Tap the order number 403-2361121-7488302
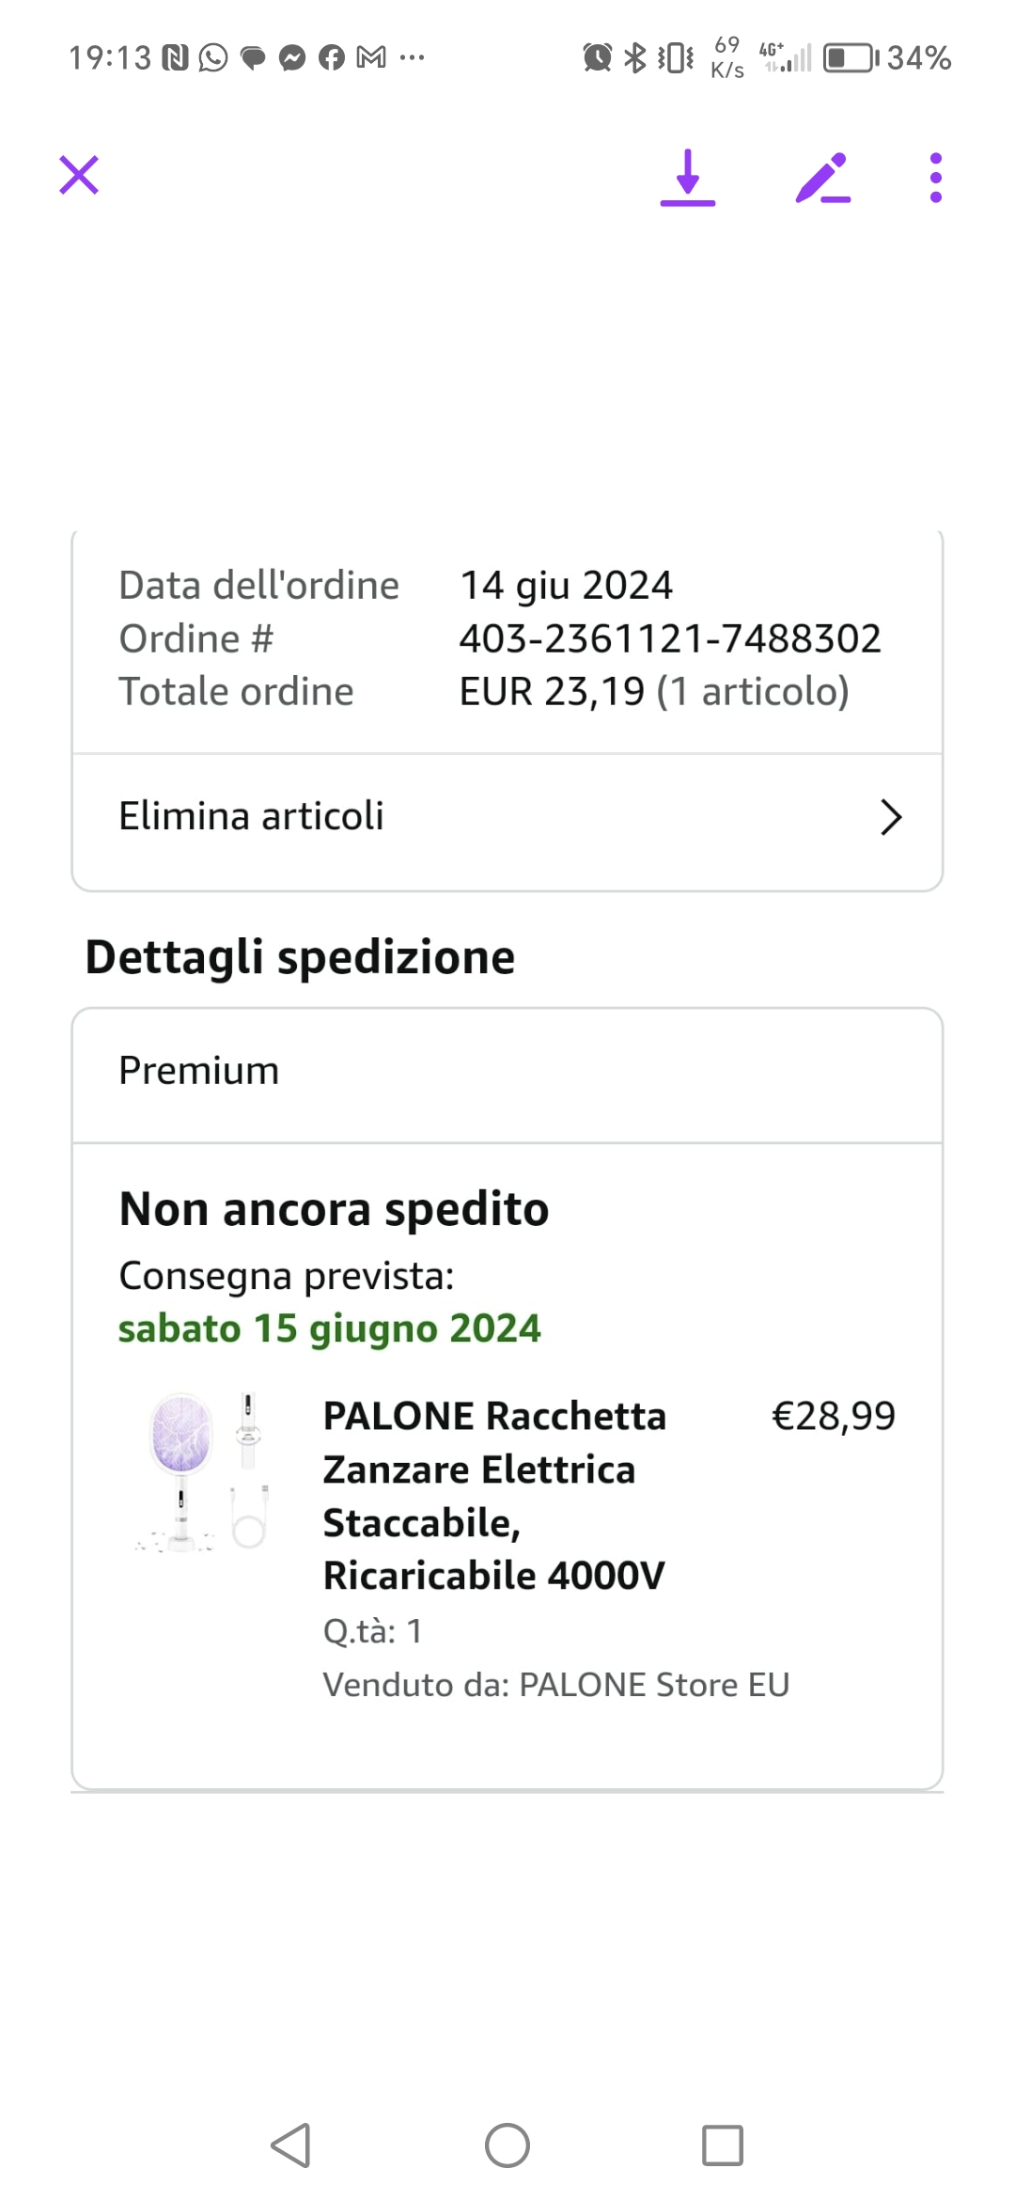Viewport: 1015px width, 2200px height. 670,639
